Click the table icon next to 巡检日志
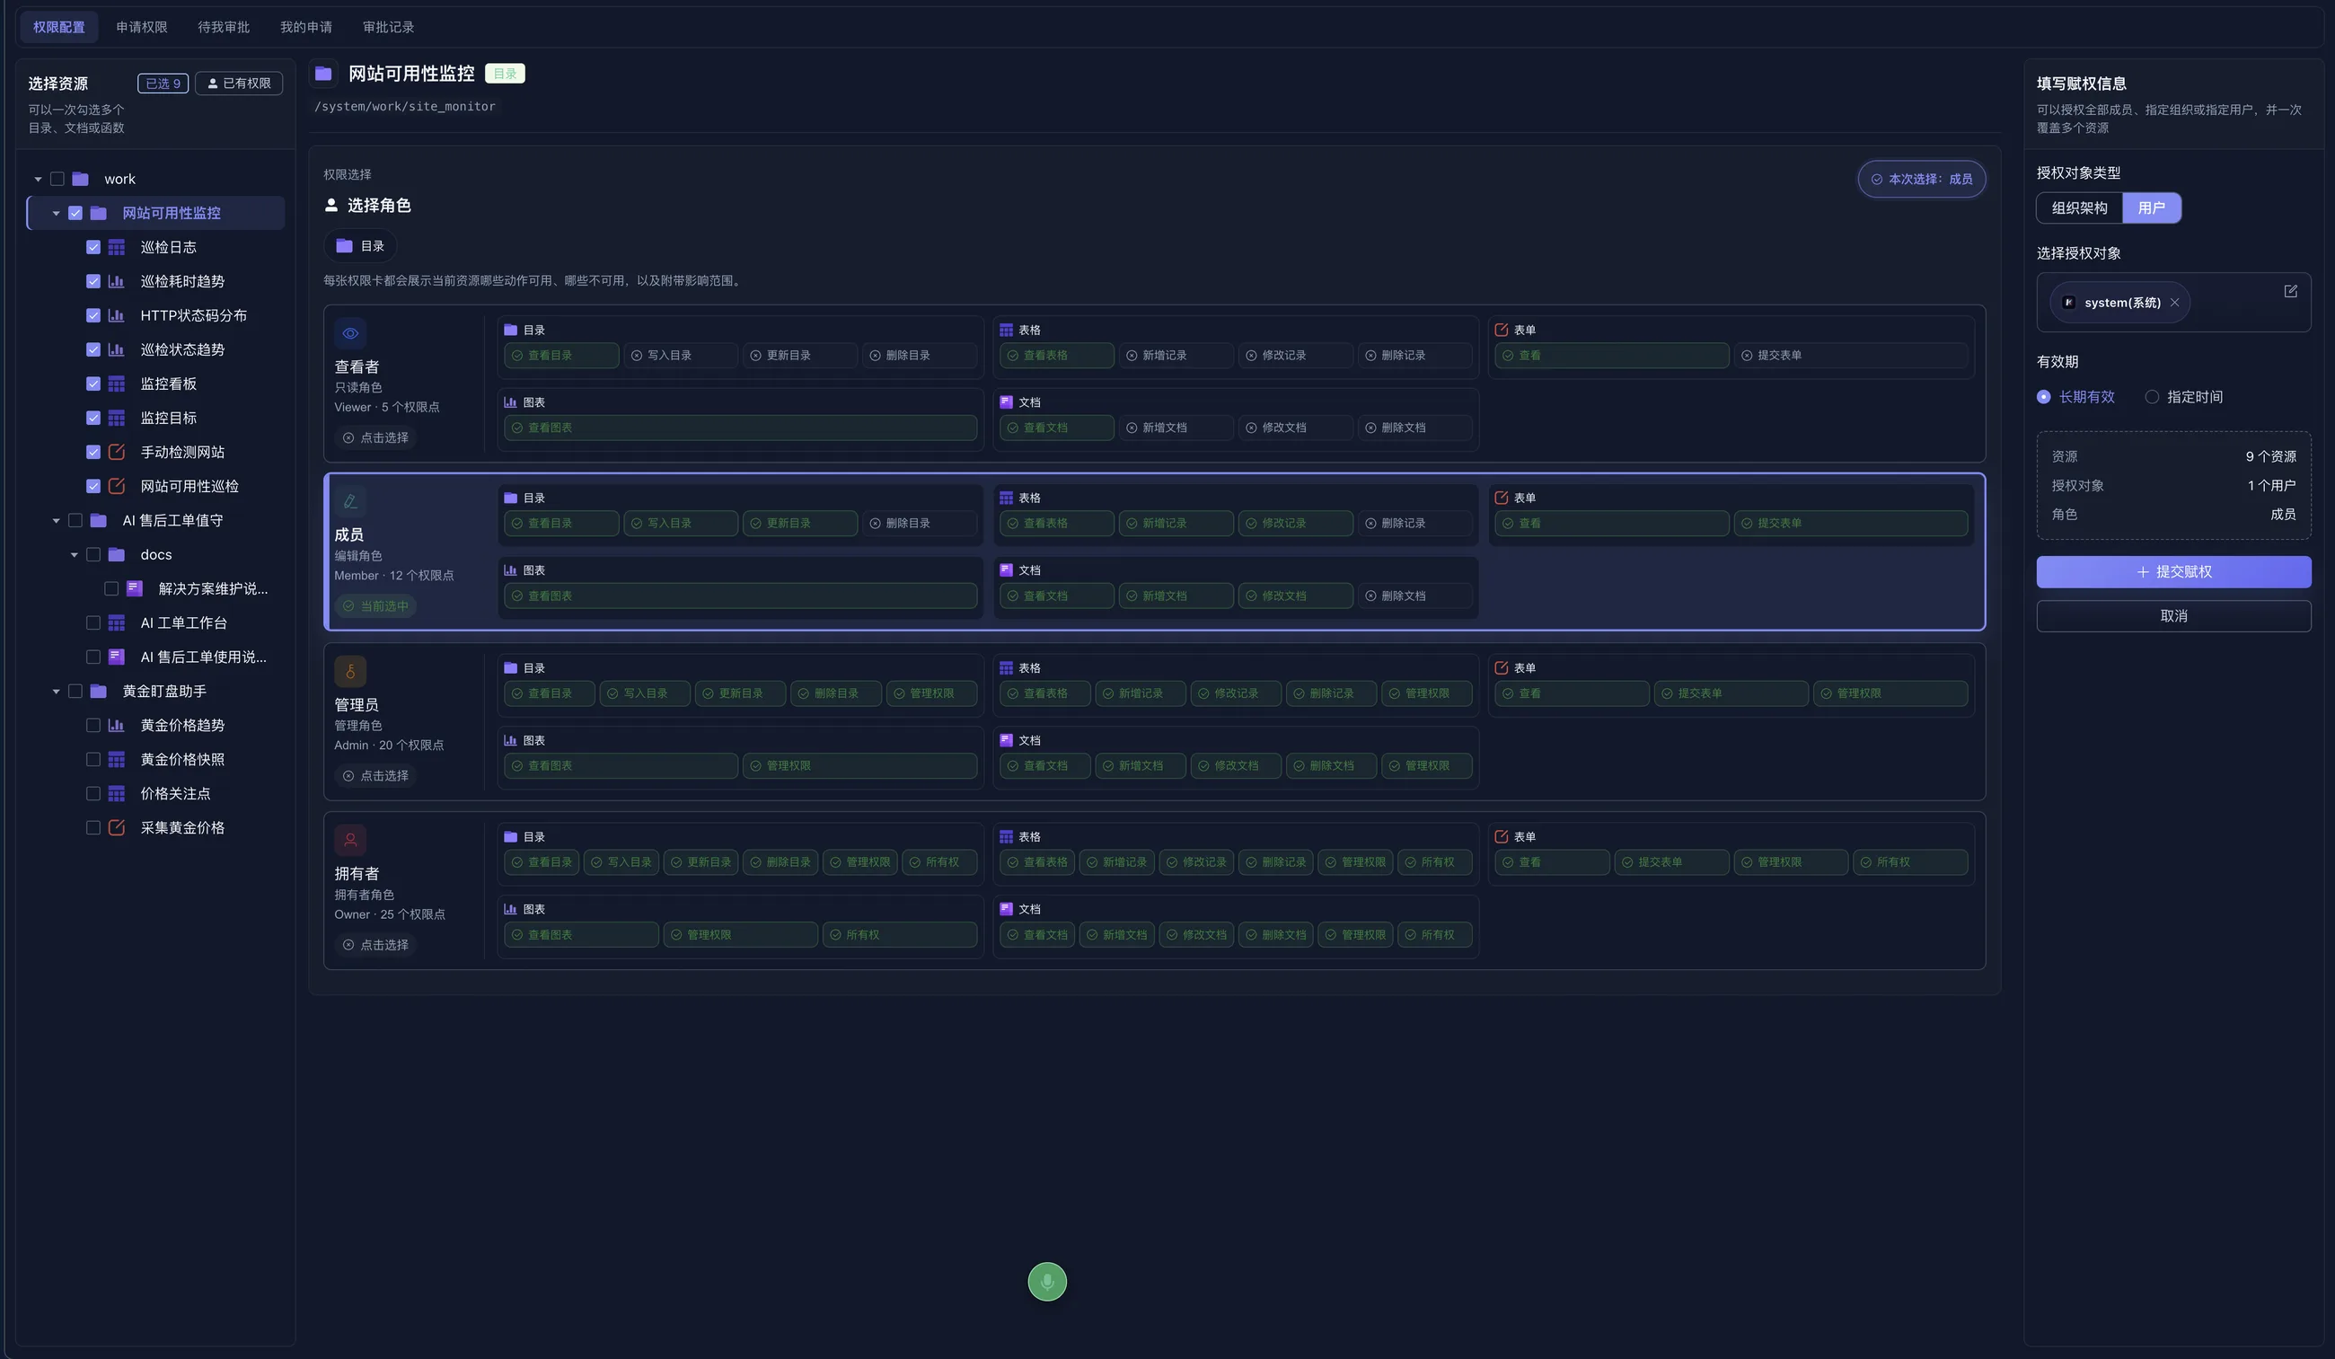Viewport: 2335px width, 1359px height. click(117, 247)
